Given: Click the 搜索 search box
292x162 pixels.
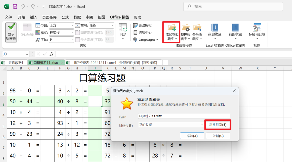Looking at the screenshot, I should click(x=233, y=6).
